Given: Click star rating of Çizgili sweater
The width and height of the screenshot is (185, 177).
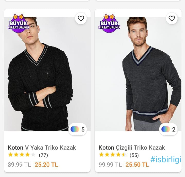Looking at the screenshot, I should [x=112, y=155].
